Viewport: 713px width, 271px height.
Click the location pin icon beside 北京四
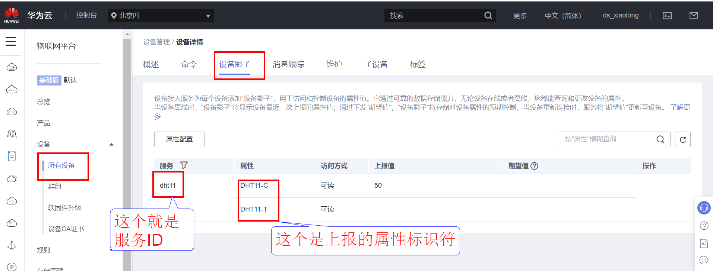114,16
